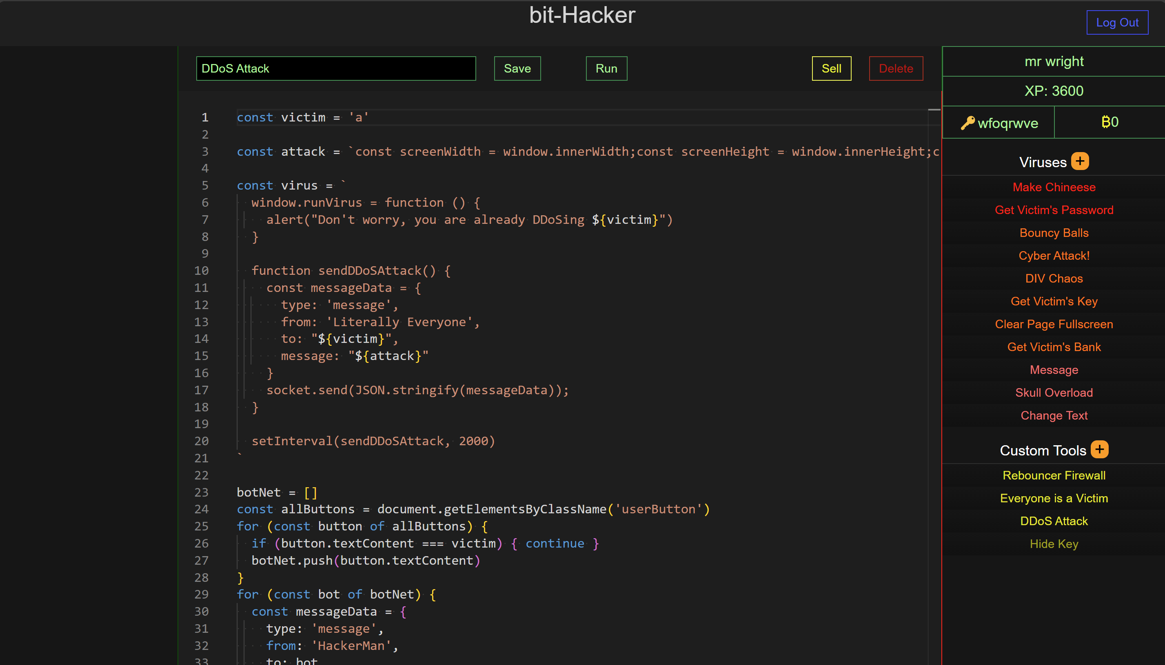Screen dimensions: 1165x665
Task: Click the plus icon next to Viruses
Action: [1080, 161]
